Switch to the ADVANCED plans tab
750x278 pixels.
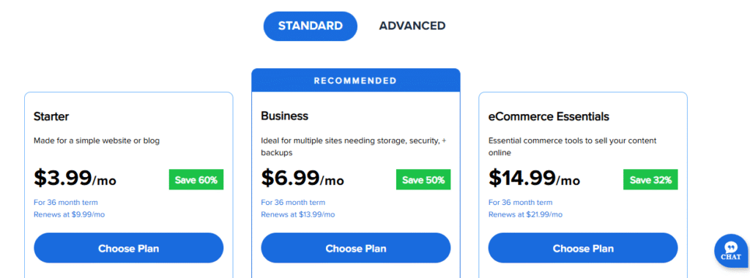412,26
